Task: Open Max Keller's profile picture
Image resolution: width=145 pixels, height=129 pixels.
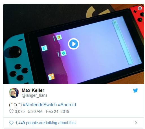Action: (14, 93)
